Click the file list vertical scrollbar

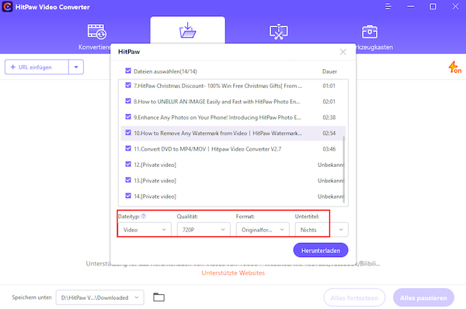click(344, 169)
